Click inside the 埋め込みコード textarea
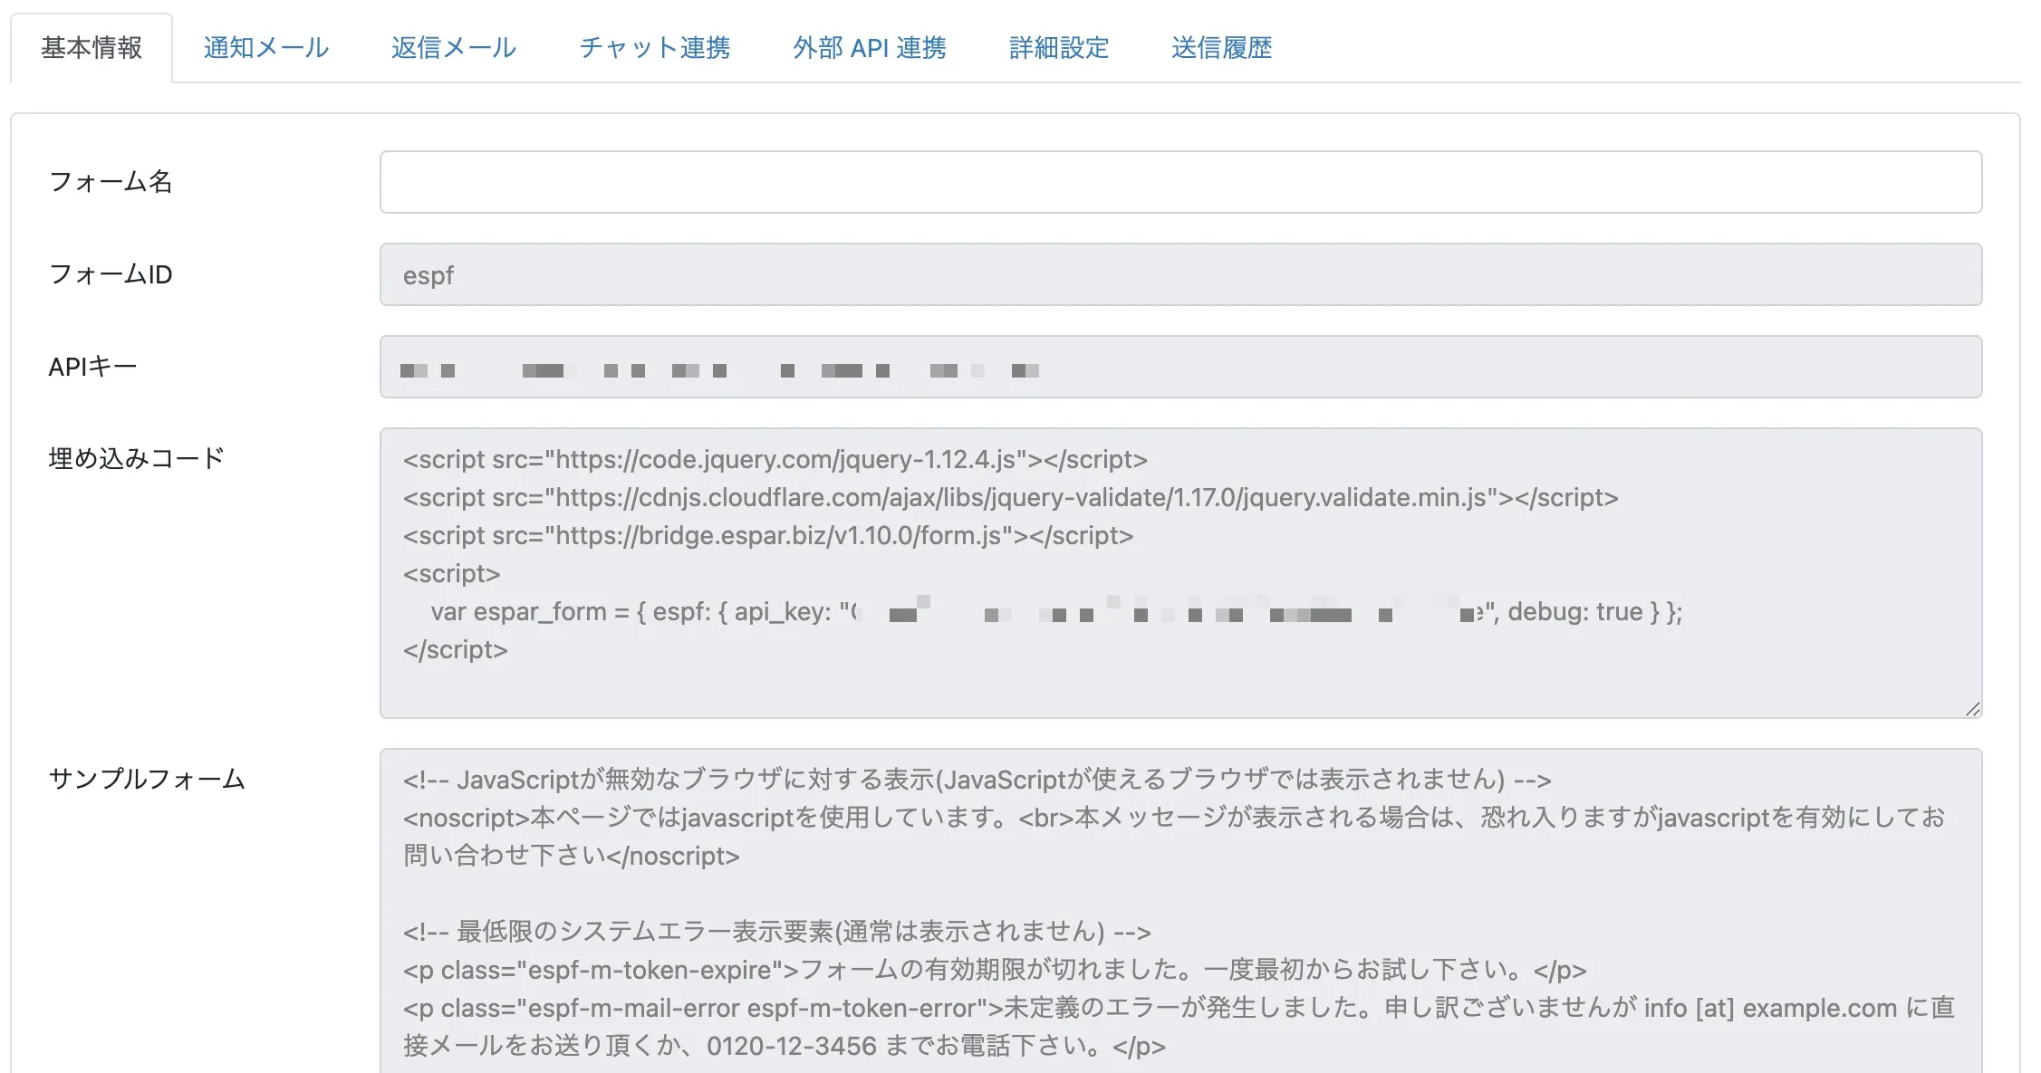Viewport: 2041px width, 1073px height. (1180, 573)
